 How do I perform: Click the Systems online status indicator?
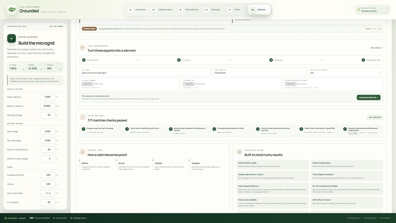pos(372,10)
